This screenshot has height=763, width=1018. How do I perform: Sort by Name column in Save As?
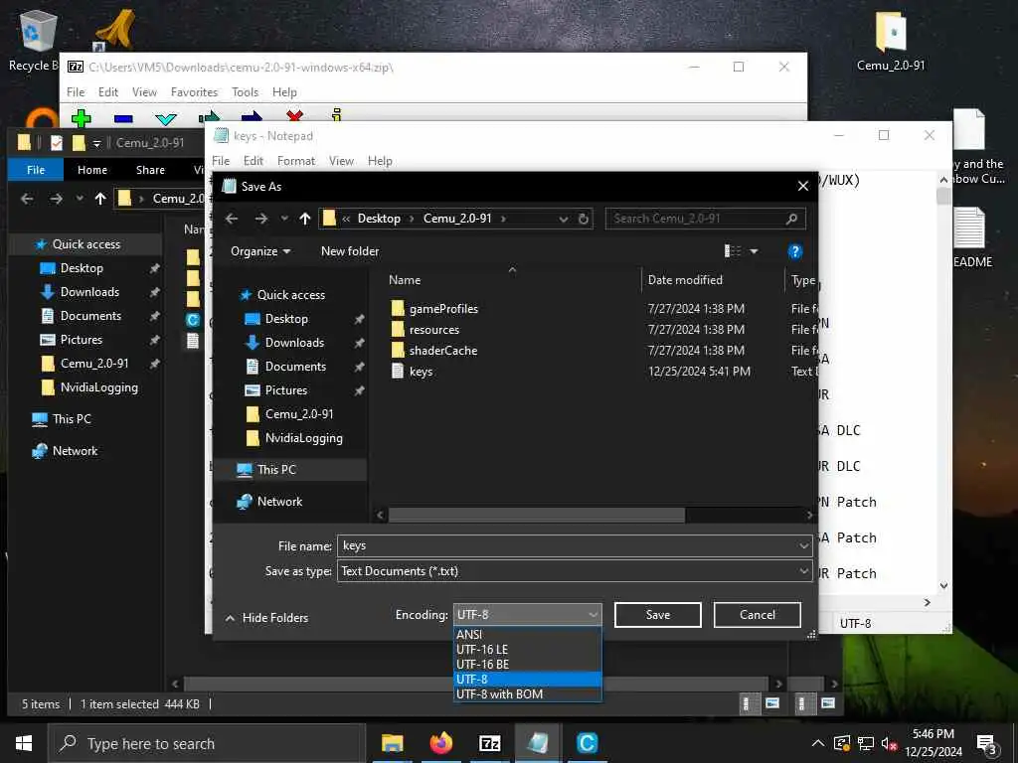click(405, 280)
